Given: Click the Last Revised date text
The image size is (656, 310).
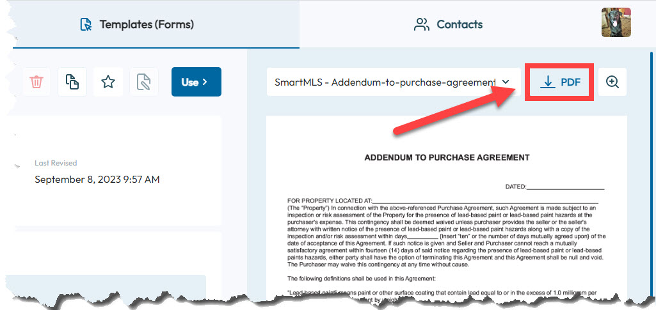Looking at the screenshot, I should point(97,180).
